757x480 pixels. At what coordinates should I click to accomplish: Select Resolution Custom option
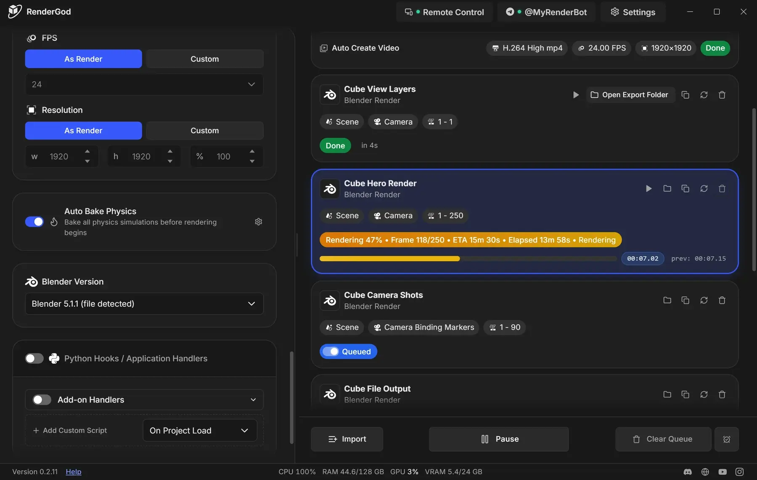coord(205,131)
